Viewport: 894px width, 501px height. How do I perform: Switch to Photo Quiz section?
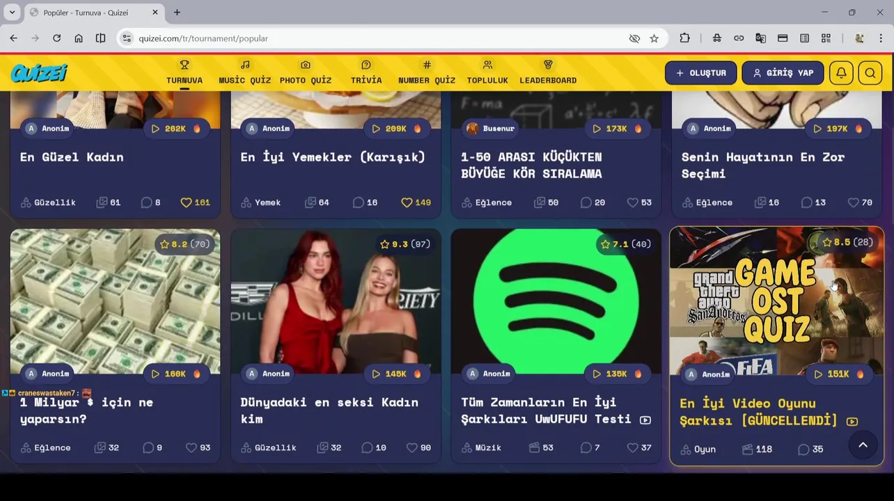click(x=306, y=72)
